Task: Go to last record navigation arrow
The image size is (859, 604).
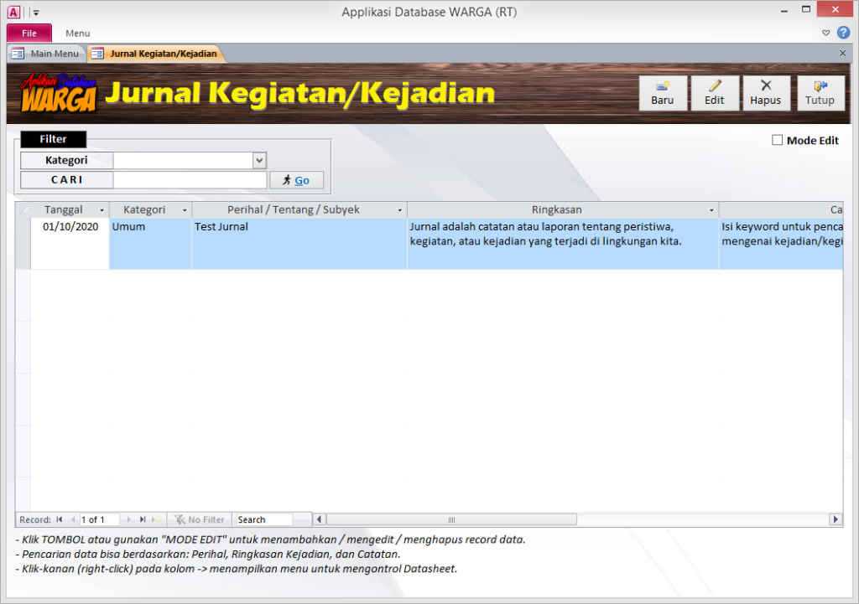Action: pyautogui.click(x=143, y=519)
